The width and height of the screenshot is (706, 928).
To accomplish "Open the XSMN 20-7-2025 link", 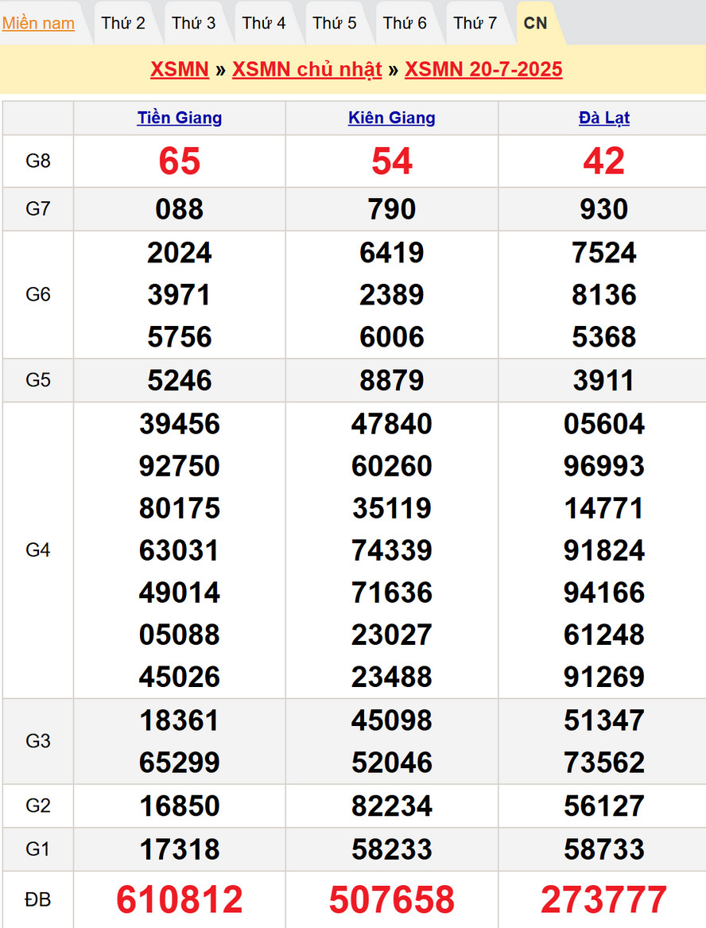I will [483, 69].
